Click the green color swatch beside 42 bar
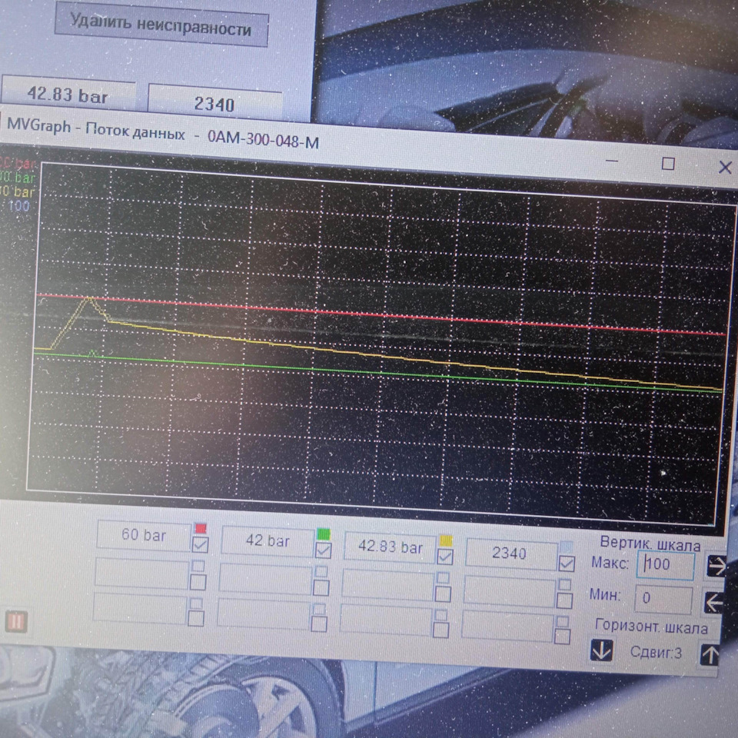The image size is (738, 738). [x=324, y=534]
